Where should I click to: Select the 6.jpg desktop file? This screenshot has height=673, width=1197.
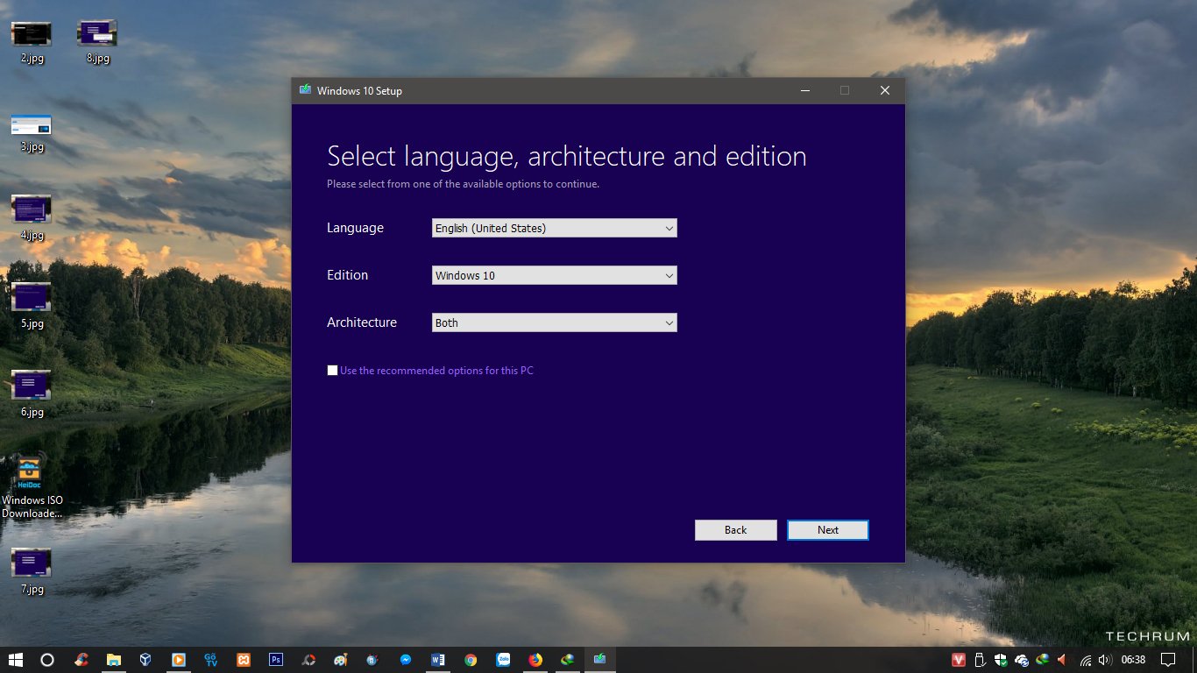click(x=32, y=394)
